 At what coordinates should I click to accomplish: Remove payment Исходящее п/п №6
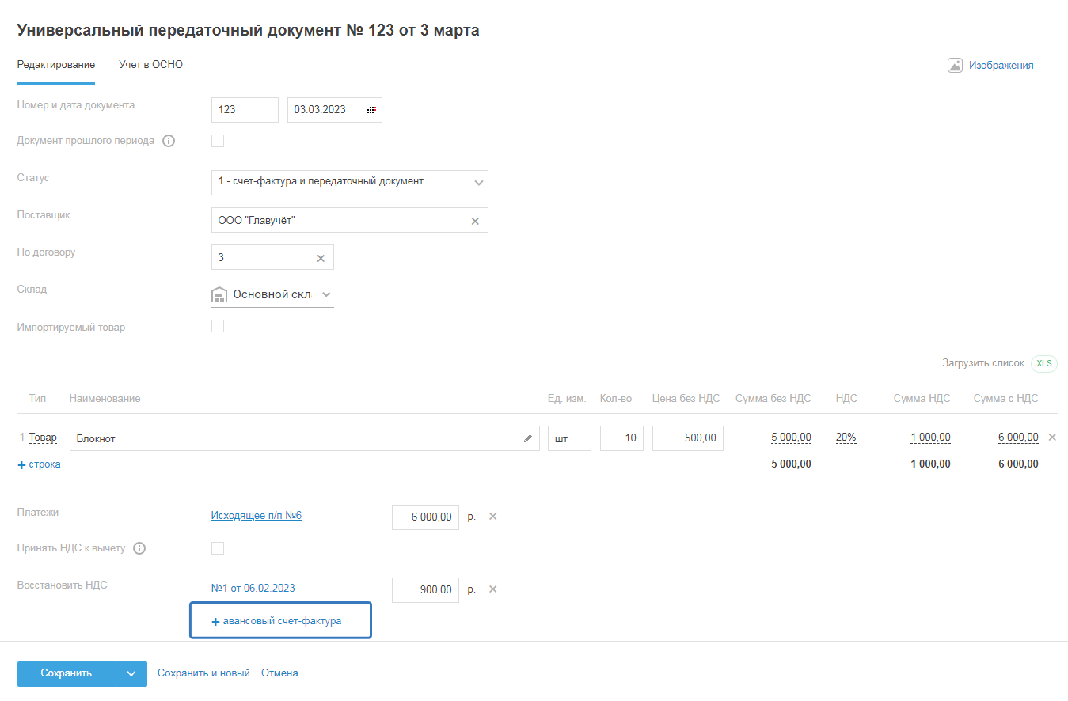point(492,517)
